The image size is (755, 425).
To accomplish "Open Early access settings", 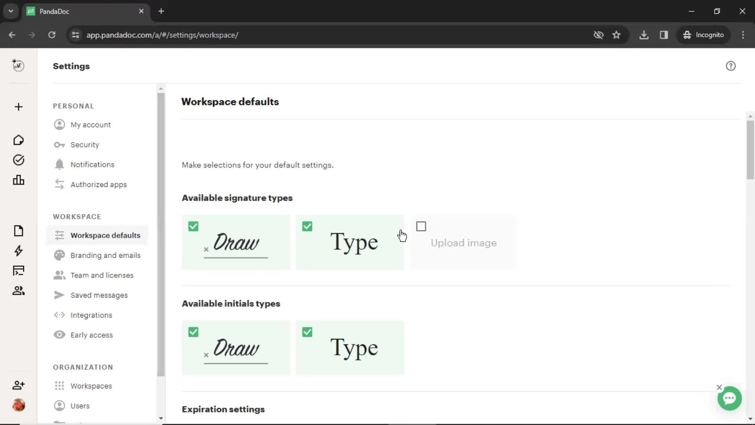I will pyautogui.click(x=92, y=335).
